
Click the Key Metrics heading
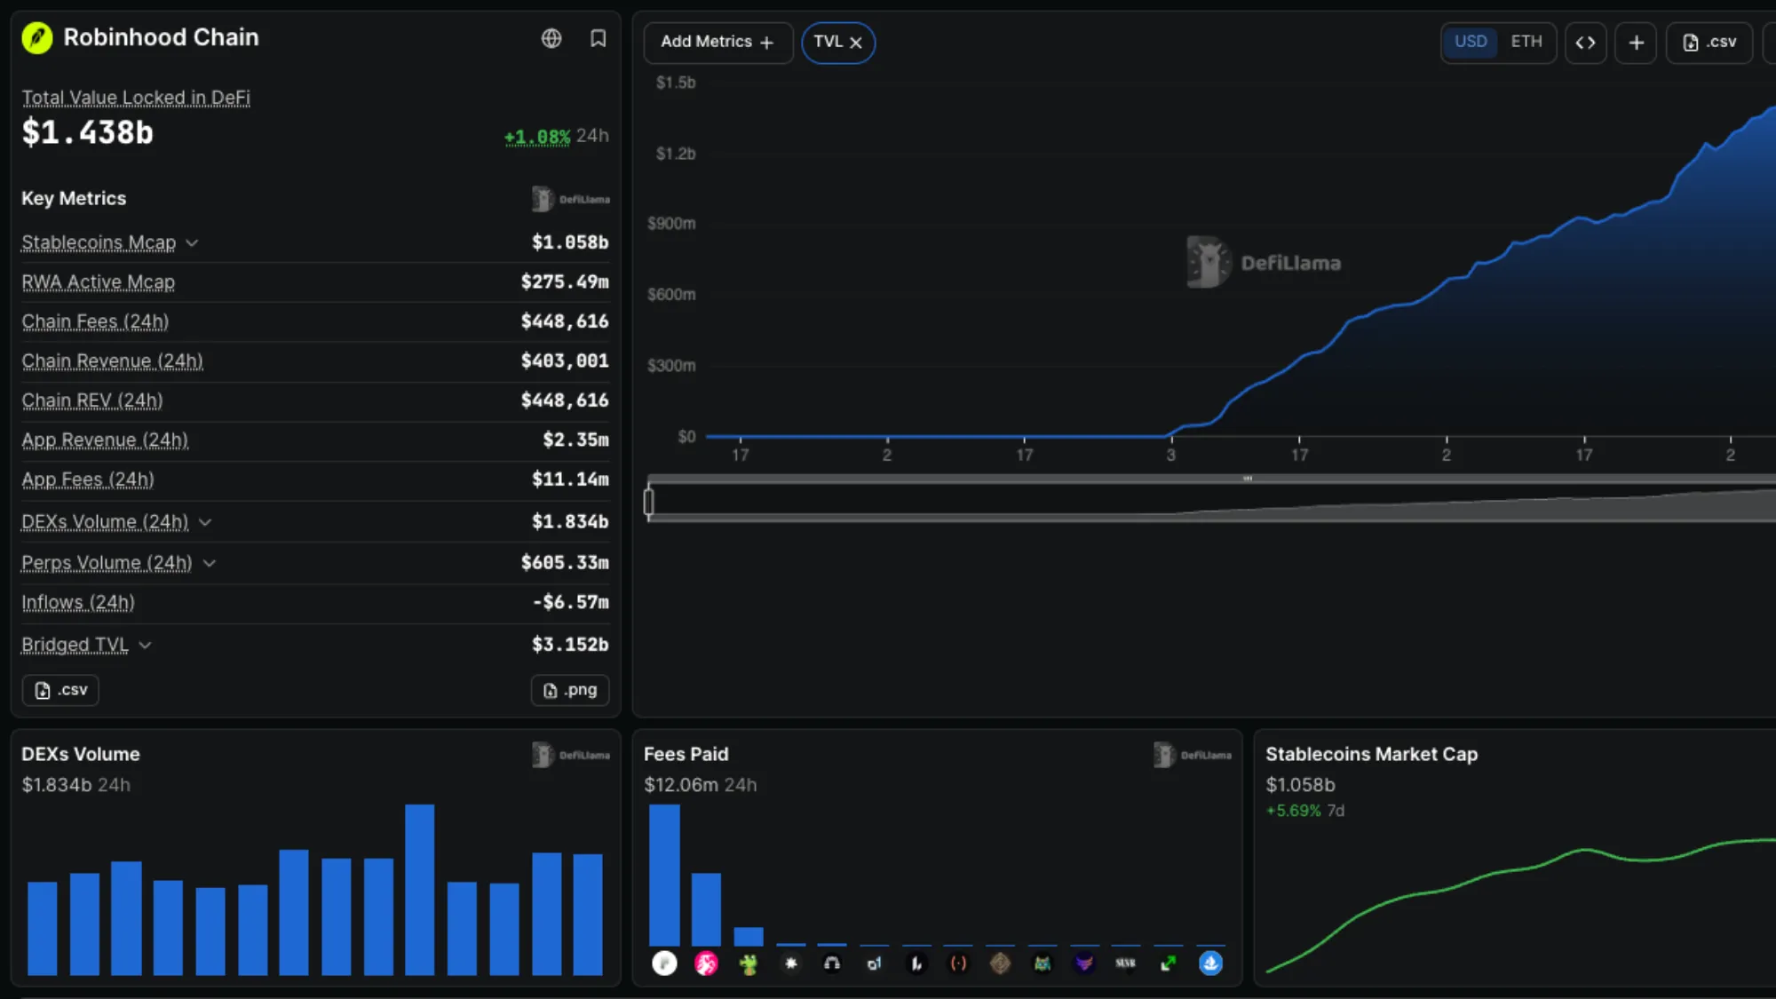74,199
